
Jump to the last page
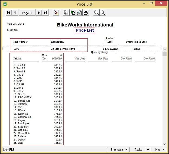tap(45, 13)
